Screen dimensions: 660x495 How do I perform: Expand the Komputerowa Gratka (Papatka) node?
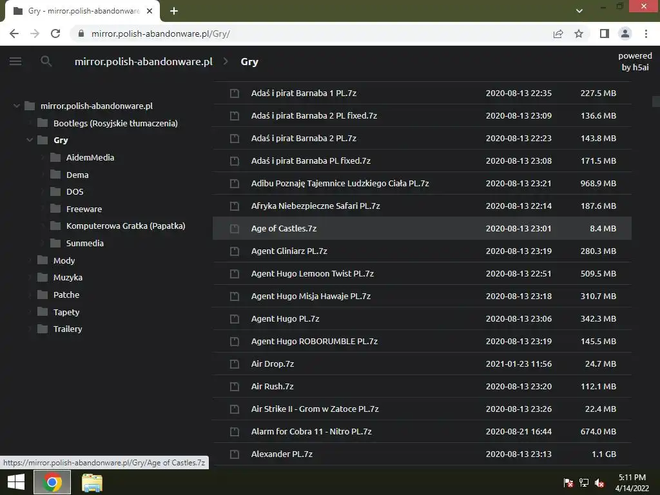(42, 226)
